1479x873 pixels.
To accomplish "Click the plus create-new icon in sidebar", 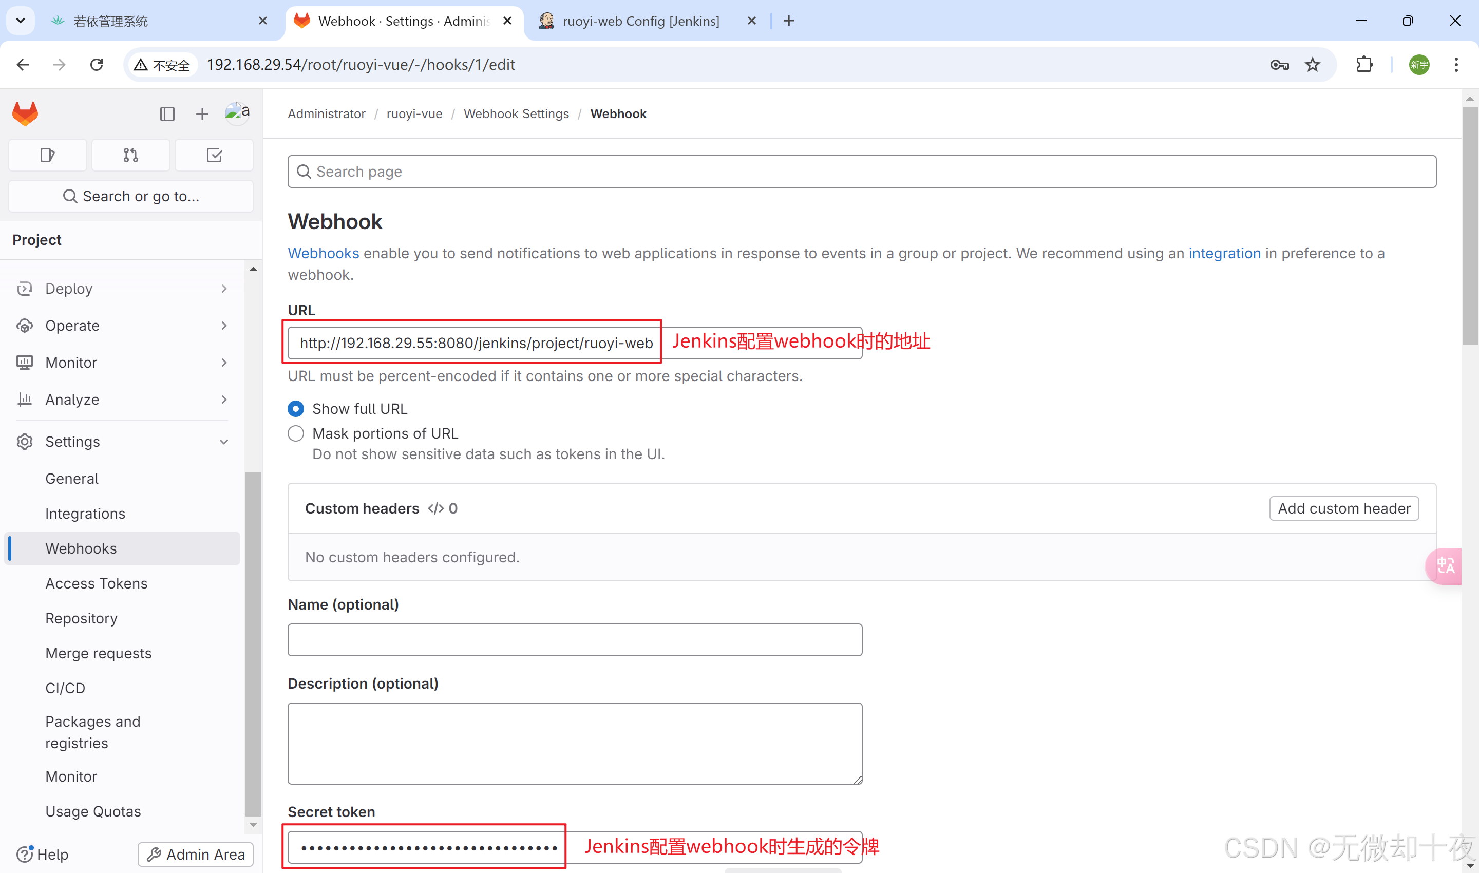I will pos(202,113).
